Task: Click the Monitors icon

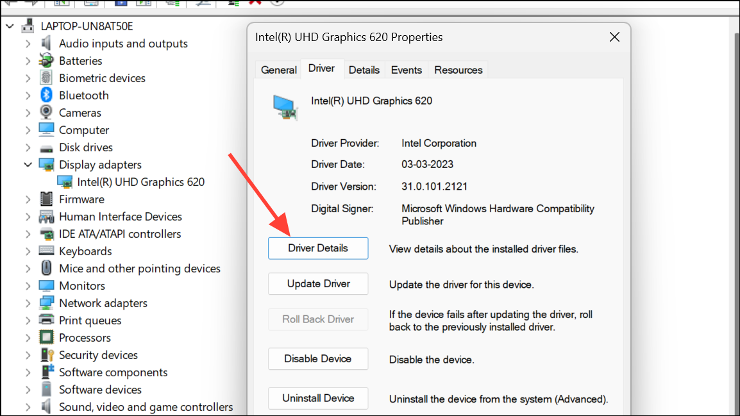Action: 46,286
